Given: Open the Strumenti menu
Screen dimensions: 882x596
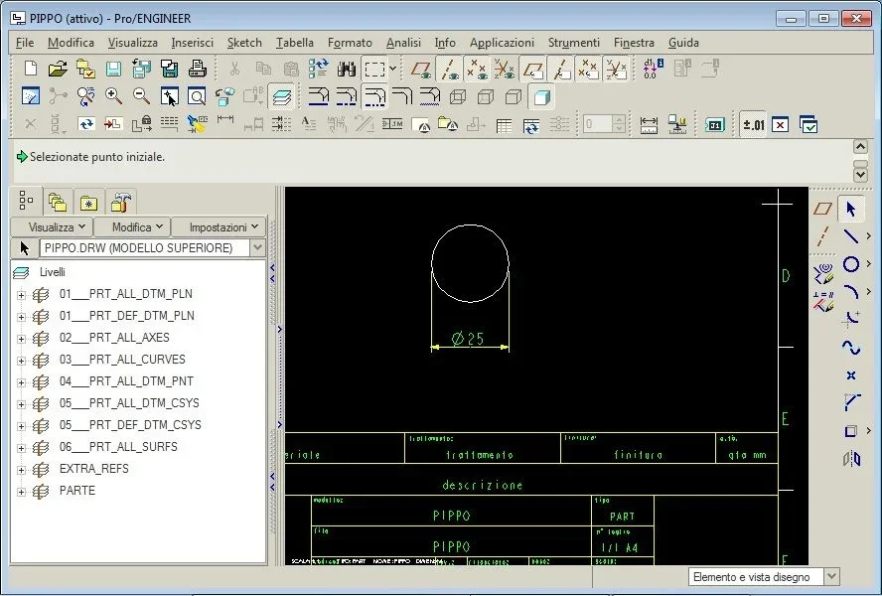Looking at the screenshot, I should pos(574,43).
